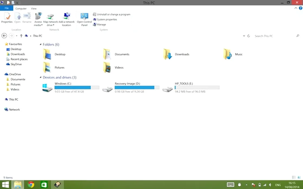Open the Recovery Image (D:) drive
Image resolution: width=303 pixels, height=189 pixels.
click(108, 88)
